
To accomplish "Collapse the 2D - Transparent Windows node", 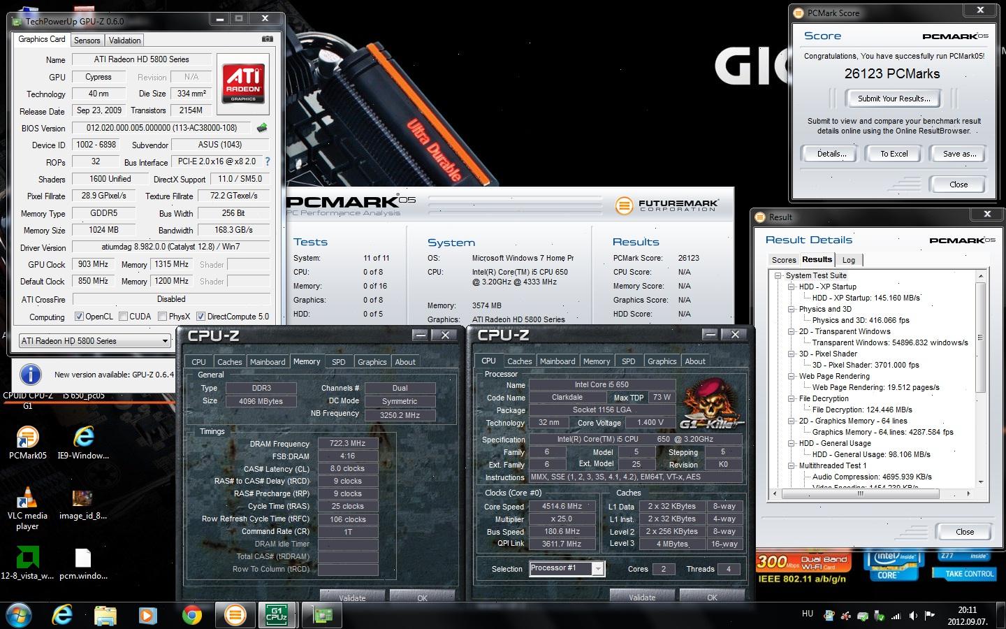I will [792, 331].
